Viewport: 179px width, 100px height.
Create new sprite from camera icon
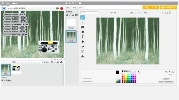point(61,62)
